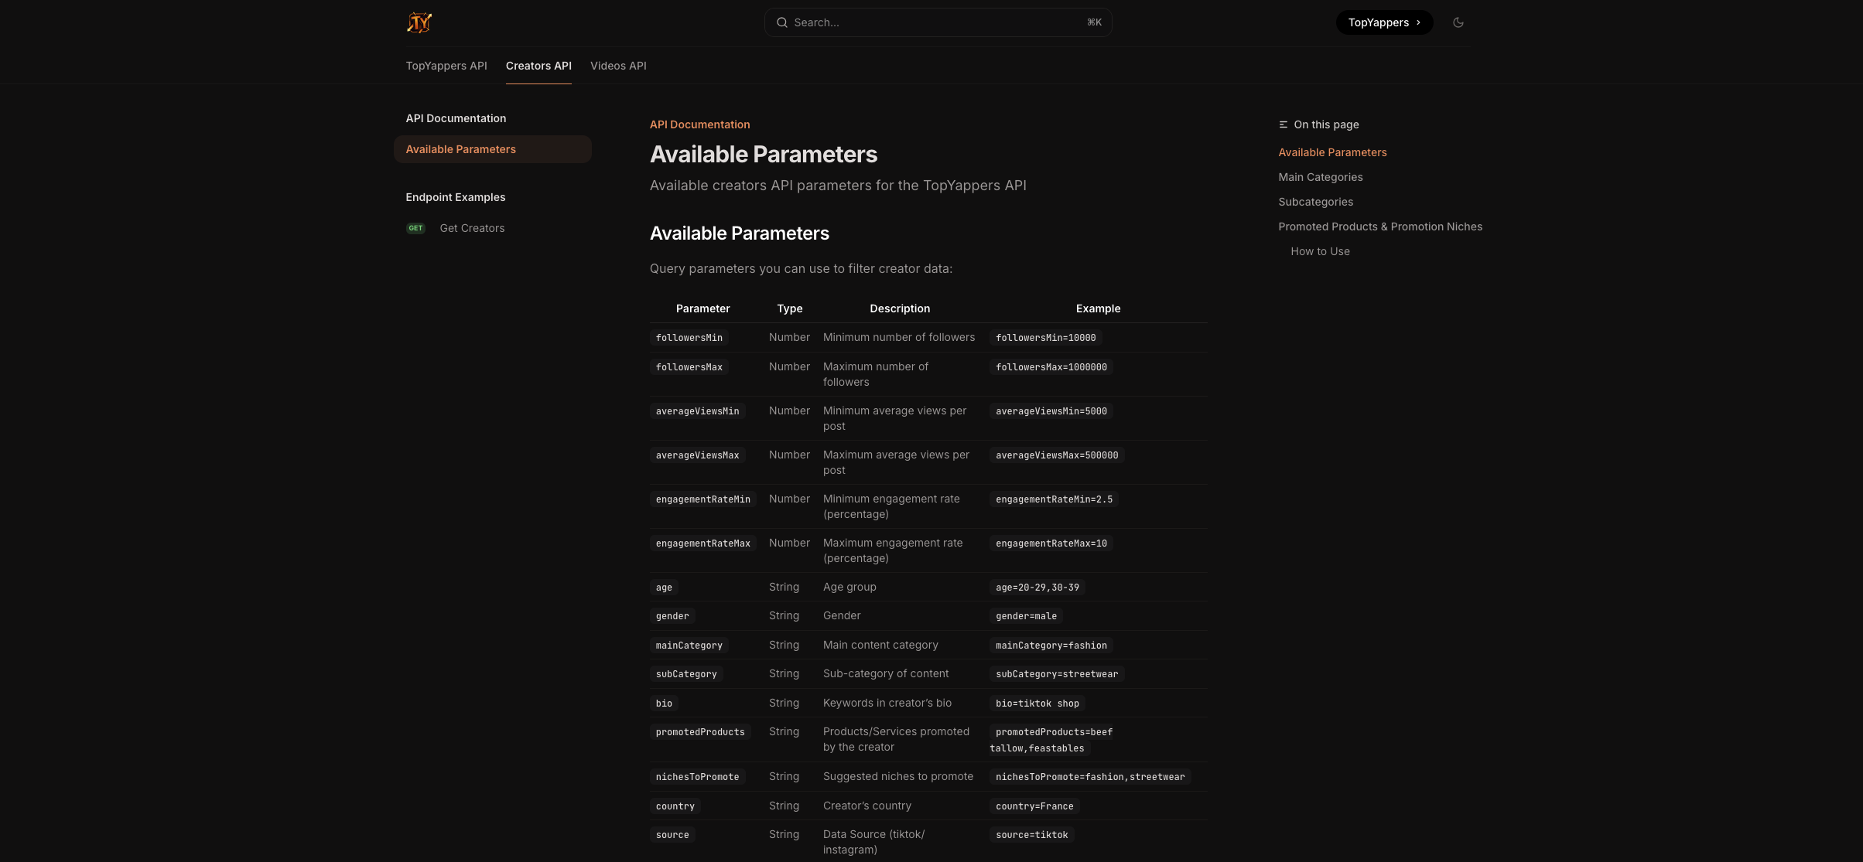The image size is (1863, 862).
Task: Click the Example column header
Action: coord(1098,308)
